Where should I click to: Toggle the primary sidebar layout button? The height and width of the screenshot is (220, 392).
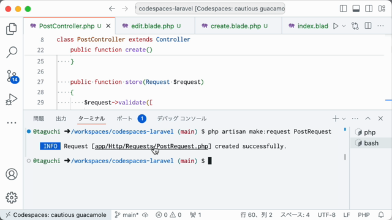(343, 9)
